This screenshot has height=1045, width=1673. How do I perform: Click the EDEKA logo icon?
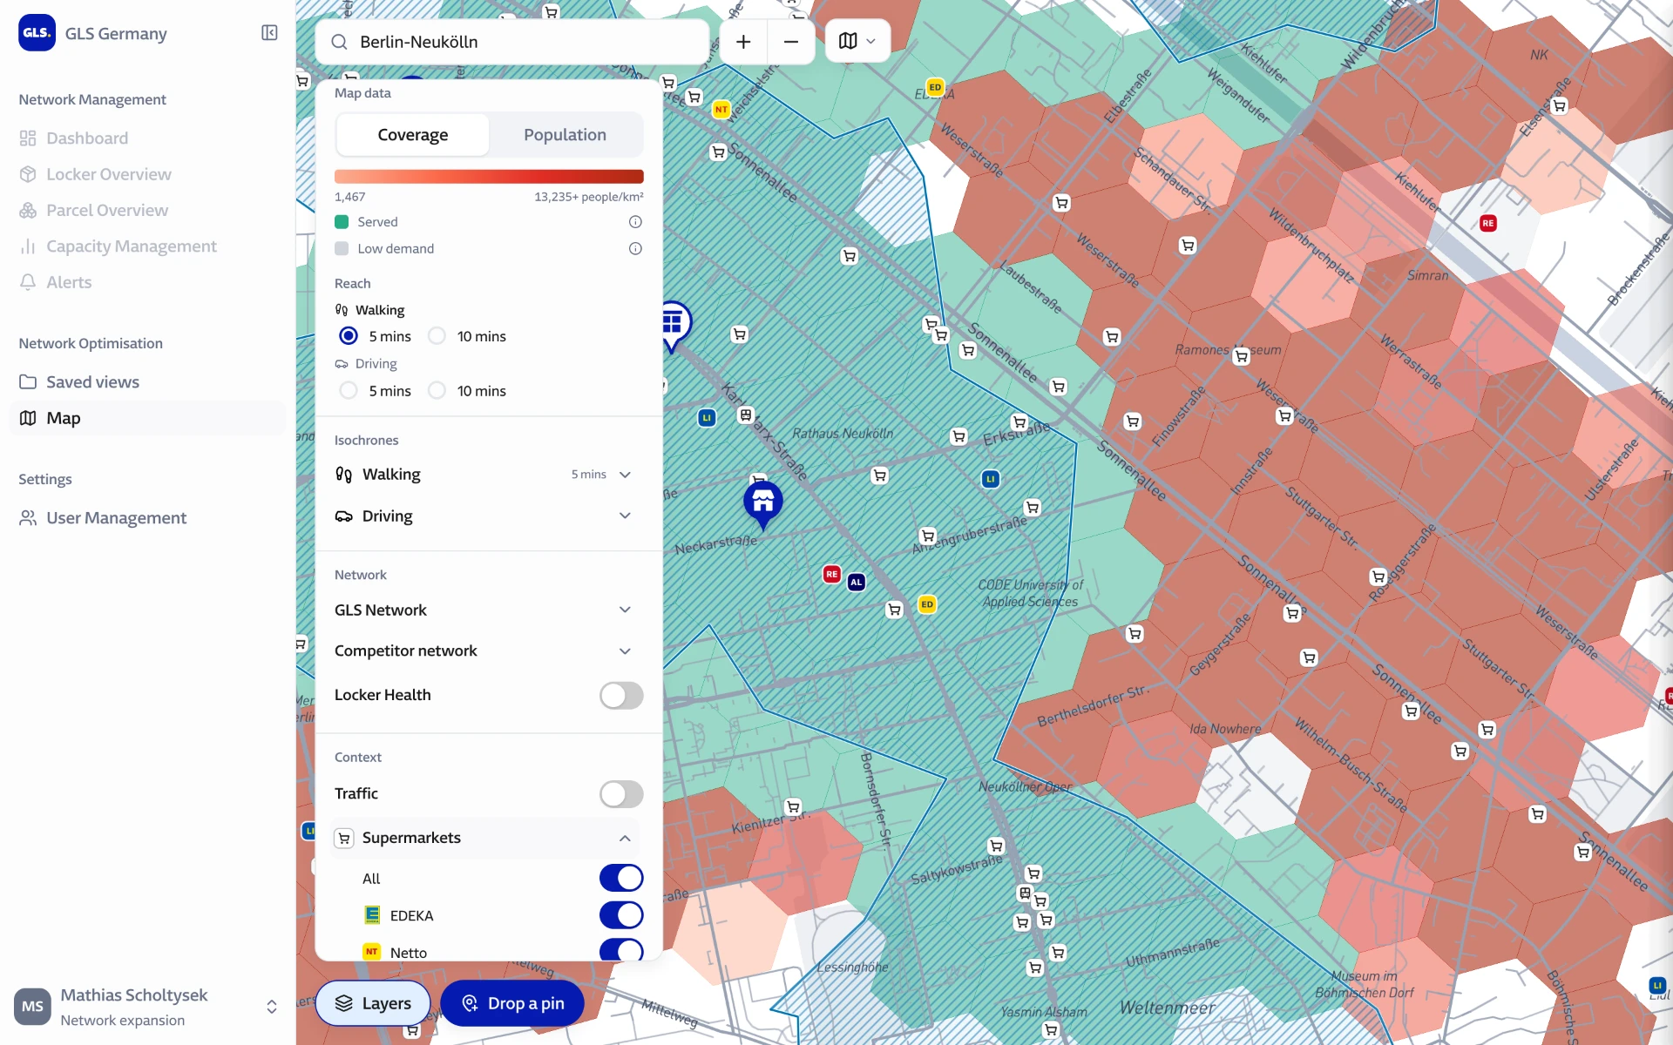coord(372,914)
